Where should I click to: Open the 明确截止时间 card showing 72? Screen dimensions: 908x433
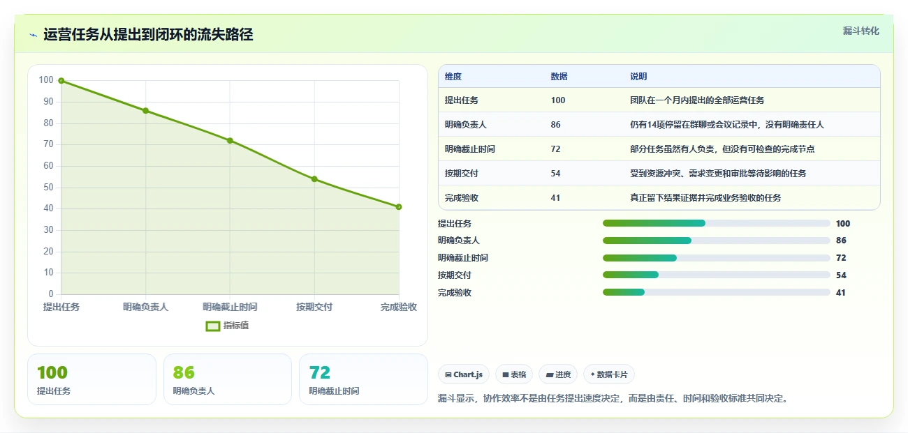coord(363,379)
